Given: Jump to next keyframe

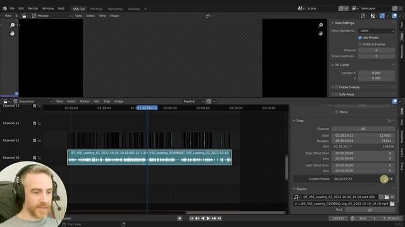Looking at the screenshot, I should [214, 218].
